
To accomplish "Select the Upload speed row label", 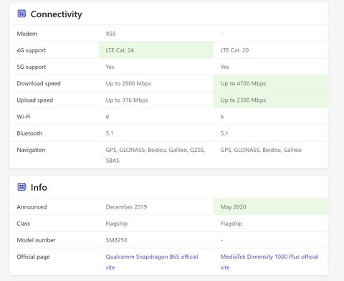I will pos(35,100).
